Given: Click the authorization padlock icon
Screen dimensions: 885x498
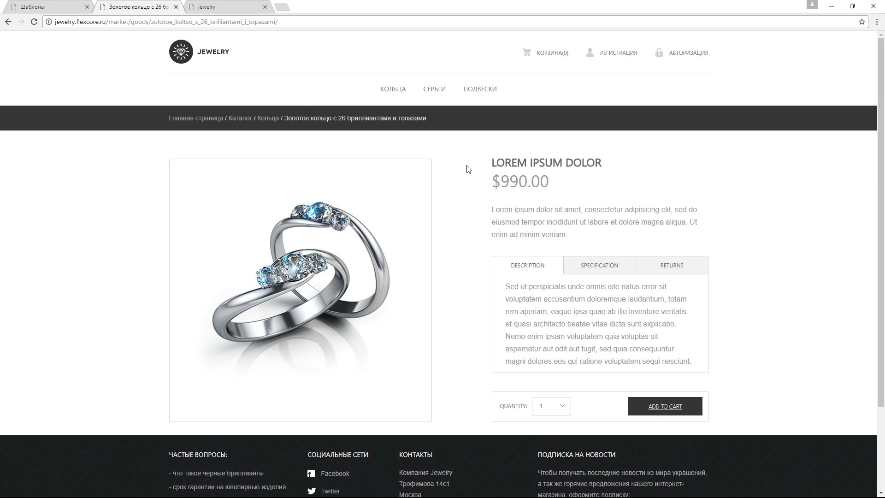Looking at the screenshot, I should coord(659,53).
